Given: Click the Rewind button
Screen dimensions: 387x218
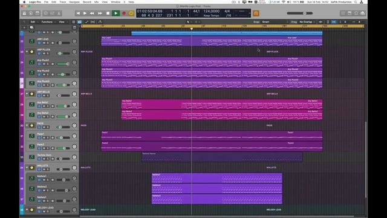Looking at the screenshot, I should click(x=92, y=13).
